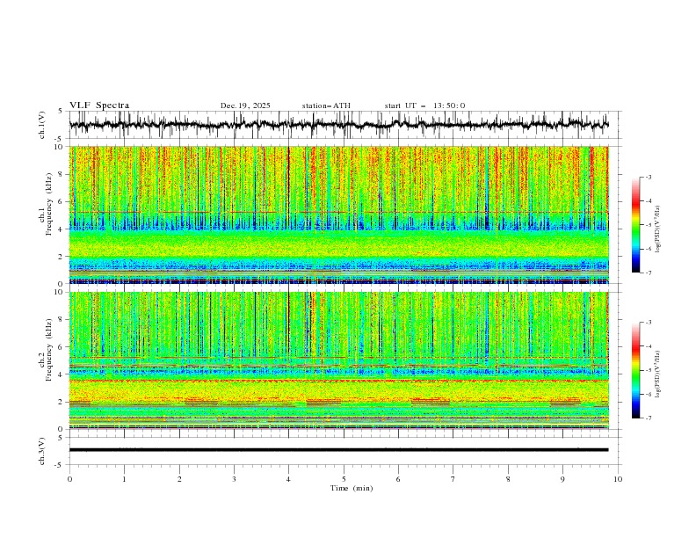Click the time axis tick label "10"

coord(618,479)
